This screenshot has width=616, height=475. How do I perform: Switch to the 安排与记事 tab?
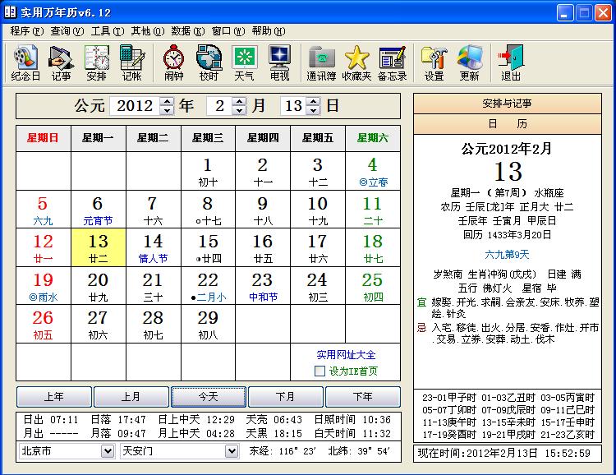click(508, 104)
